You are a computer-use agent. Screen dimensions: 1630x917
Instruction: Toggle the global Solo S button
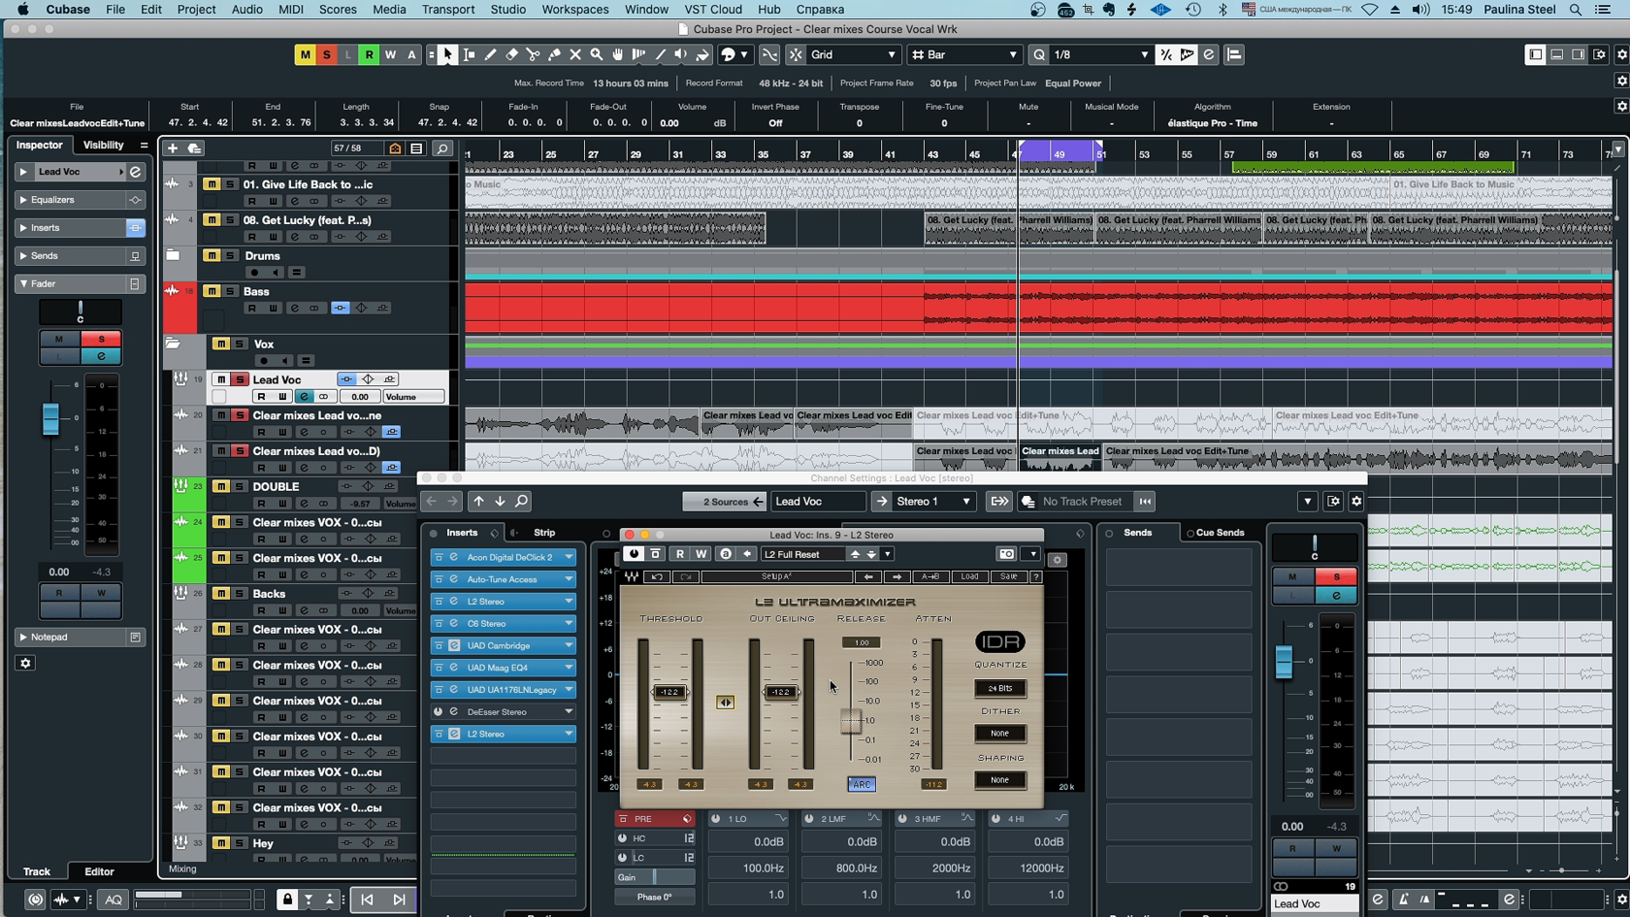326,55
